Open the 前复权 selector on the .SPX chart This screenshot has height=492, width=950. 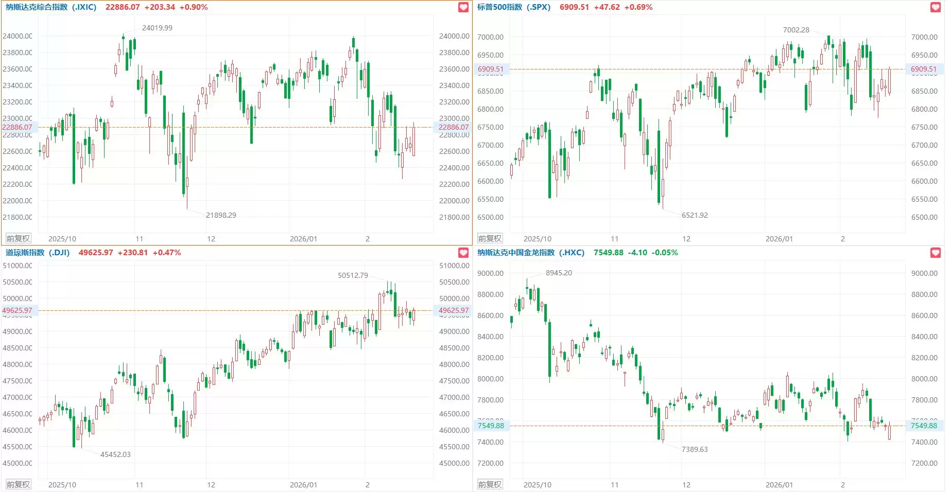point(490,239)
